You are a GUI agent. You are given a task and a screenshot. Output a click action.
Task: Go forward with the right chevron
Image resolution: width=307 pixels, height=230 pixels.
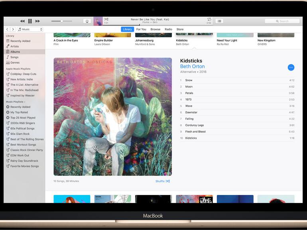coord(13,29)
